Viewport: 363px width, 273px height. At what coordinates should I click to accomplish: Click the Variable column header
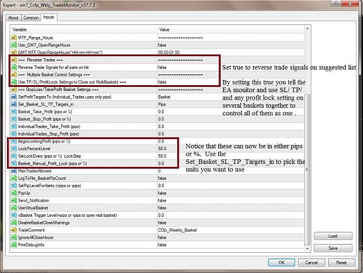84,30
